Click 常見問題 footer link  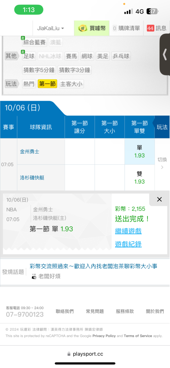95,311
